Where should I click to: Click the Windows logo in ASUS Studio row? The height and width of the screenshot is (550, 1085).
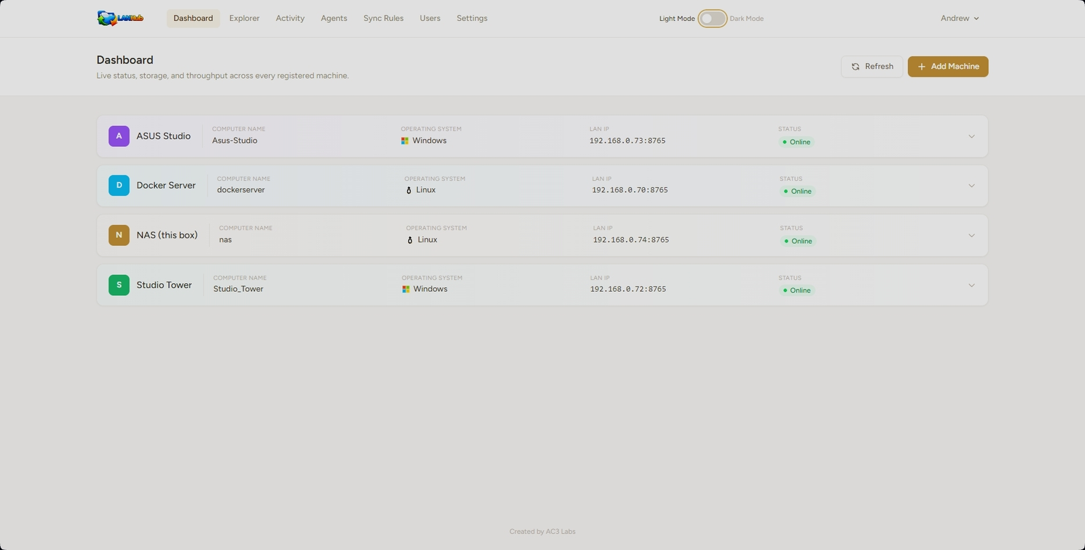405,141
